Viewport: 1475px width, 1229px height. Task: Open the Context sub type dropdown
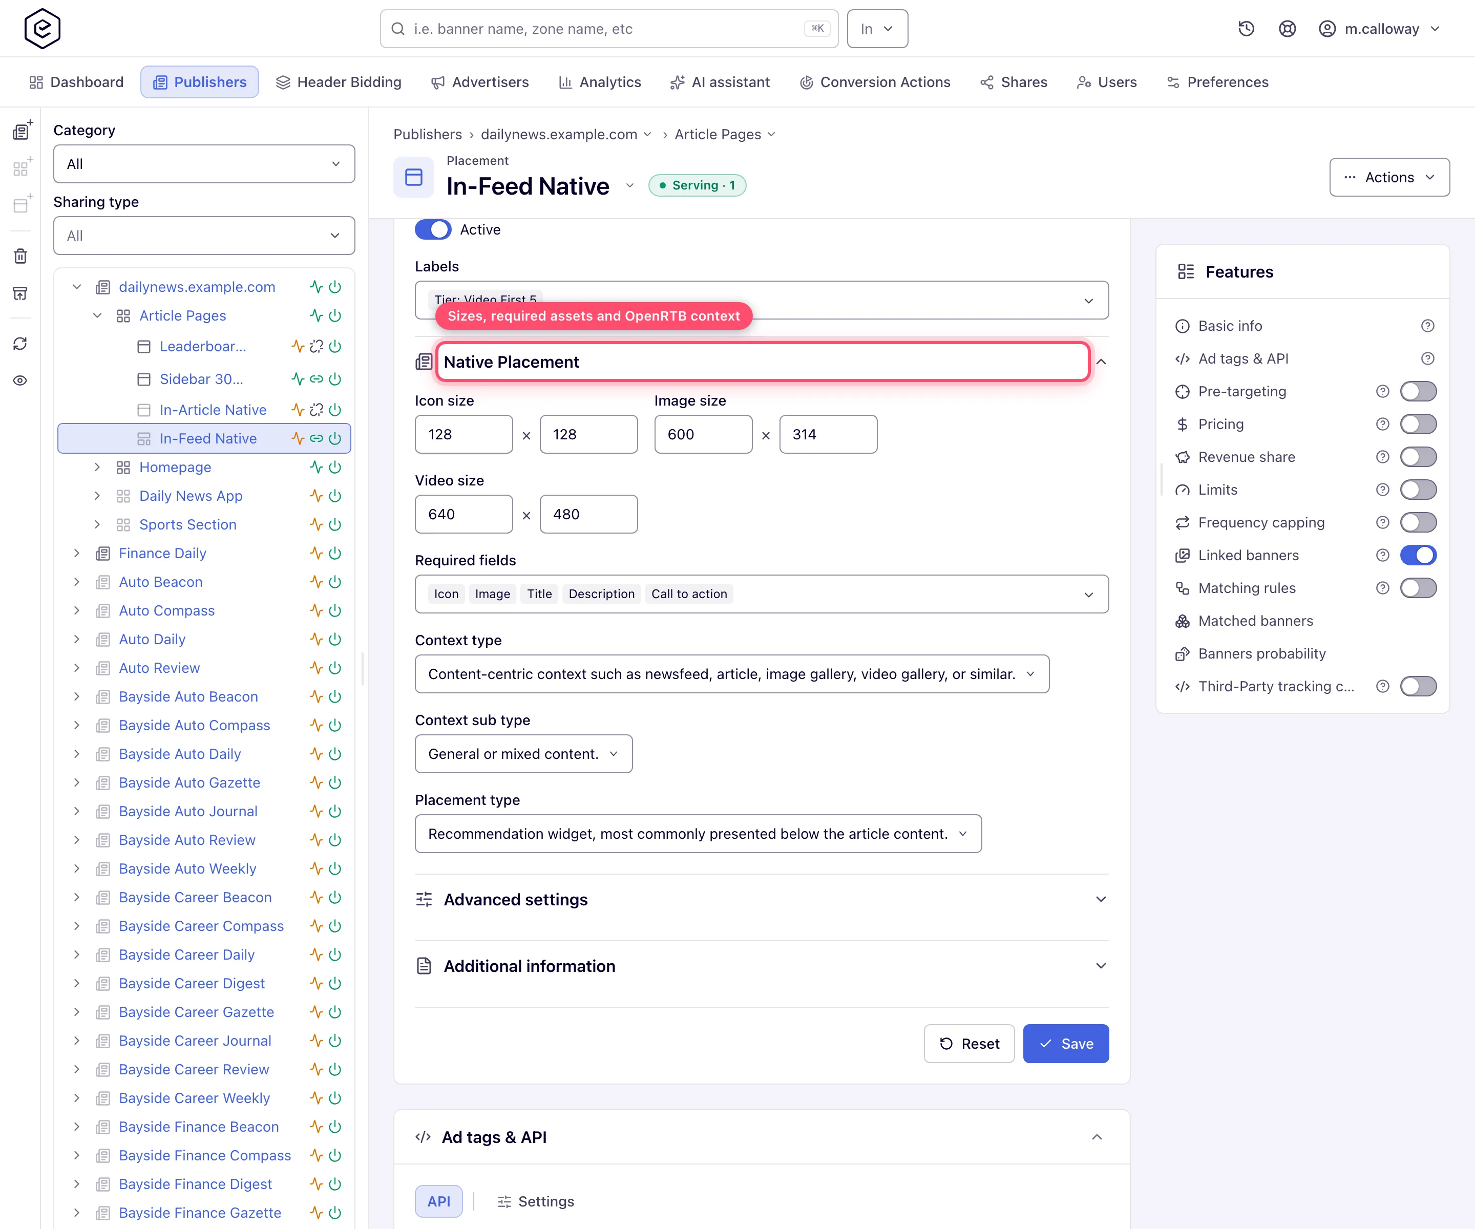(523, 754)
